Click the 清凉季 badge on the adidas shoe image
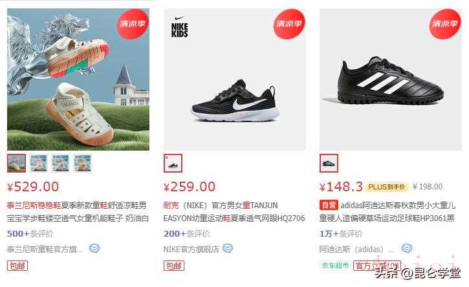This screenshot has width=469, height=287. (x=445, y=24)
